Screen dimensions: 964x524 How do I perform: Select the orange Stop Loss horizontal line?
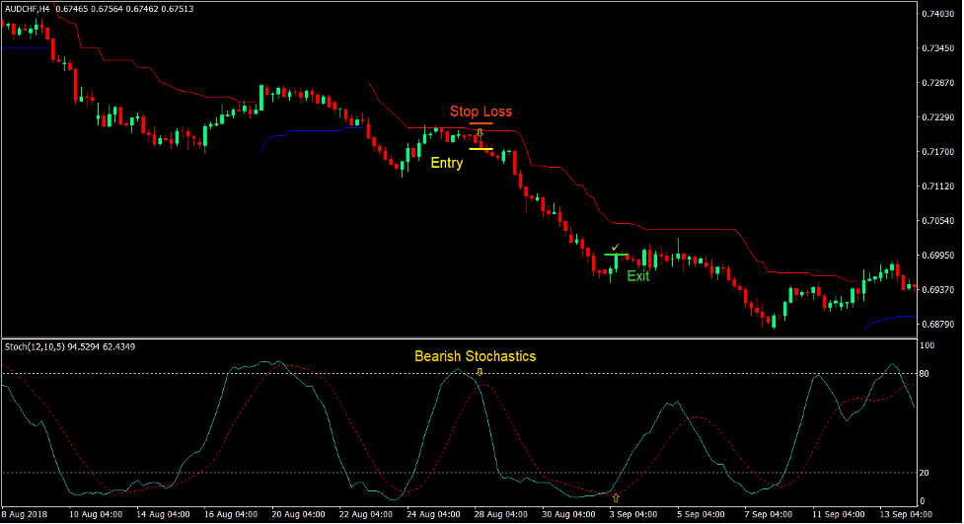481,123
